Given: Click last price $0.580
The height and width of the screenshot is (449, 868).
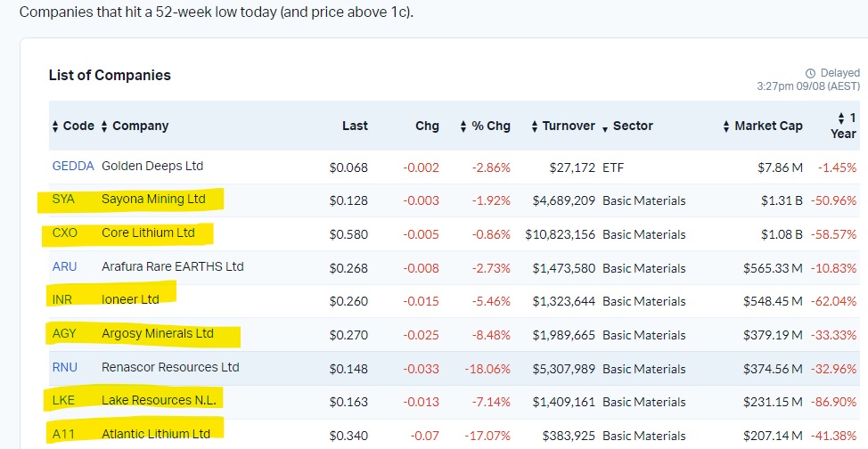Looking at the screenshot, I should click(348, 234).
